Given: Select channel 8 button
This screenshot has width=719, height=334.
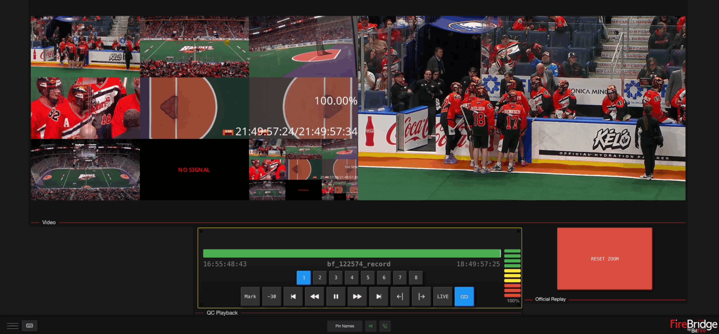Looking at the screenshot, I should pos(416,277).
